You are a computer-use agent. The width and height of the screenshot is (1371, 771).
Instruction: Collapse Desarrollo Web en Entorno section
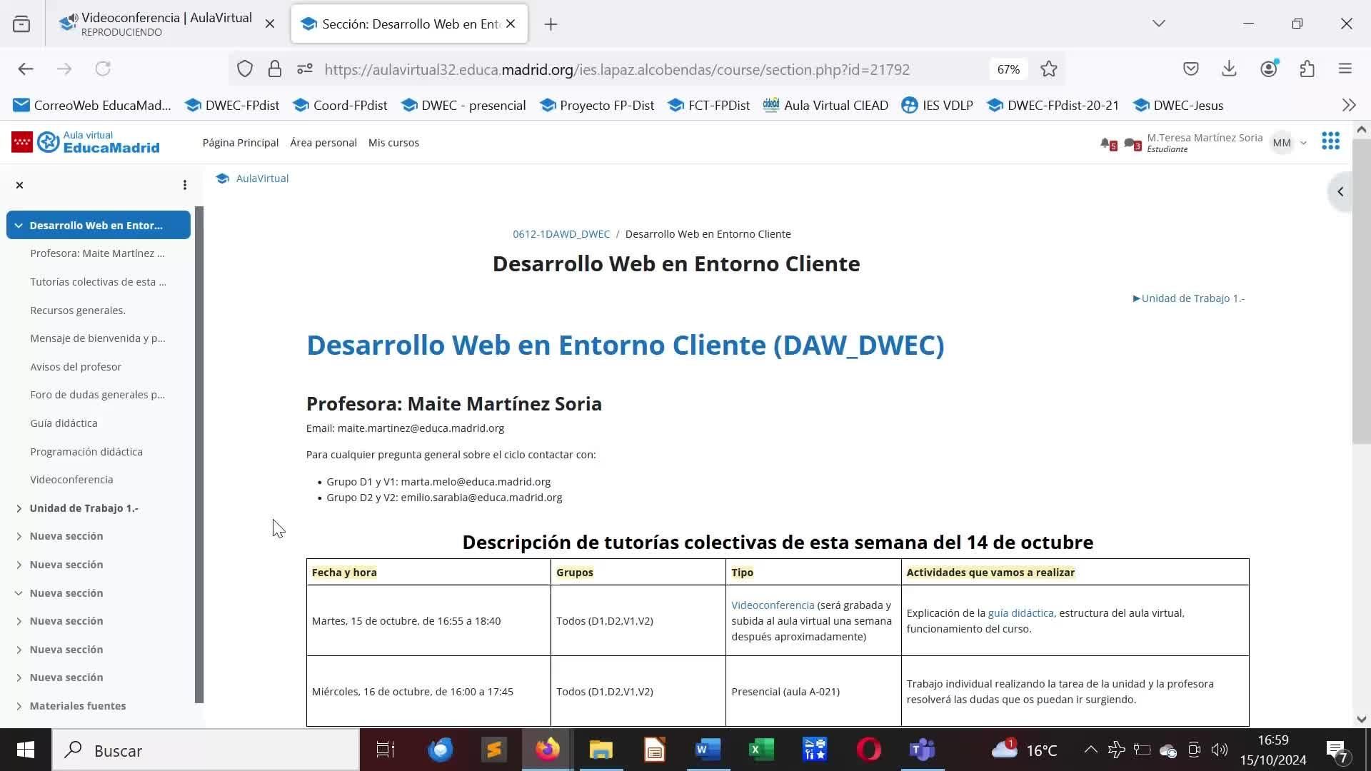19,226
